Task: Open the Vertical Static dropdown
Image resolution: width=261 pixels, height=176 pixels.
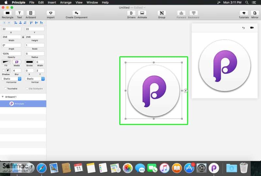Action: point(35,79)
